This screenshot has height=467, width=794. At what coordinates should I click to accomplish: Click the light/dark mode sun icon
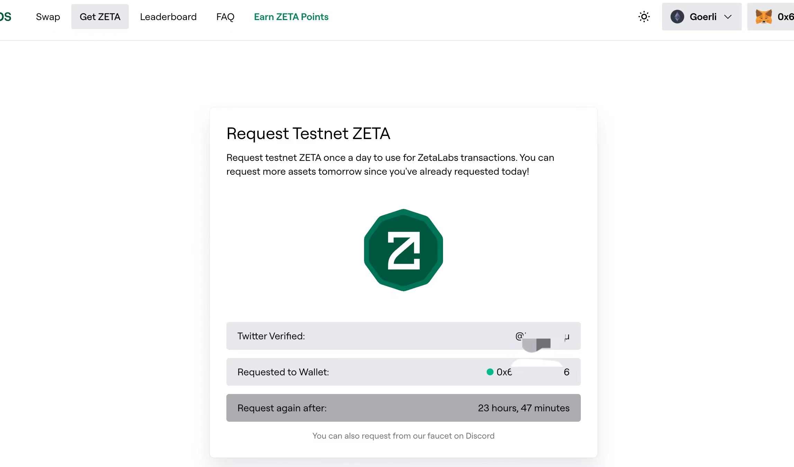pos(644,17)
